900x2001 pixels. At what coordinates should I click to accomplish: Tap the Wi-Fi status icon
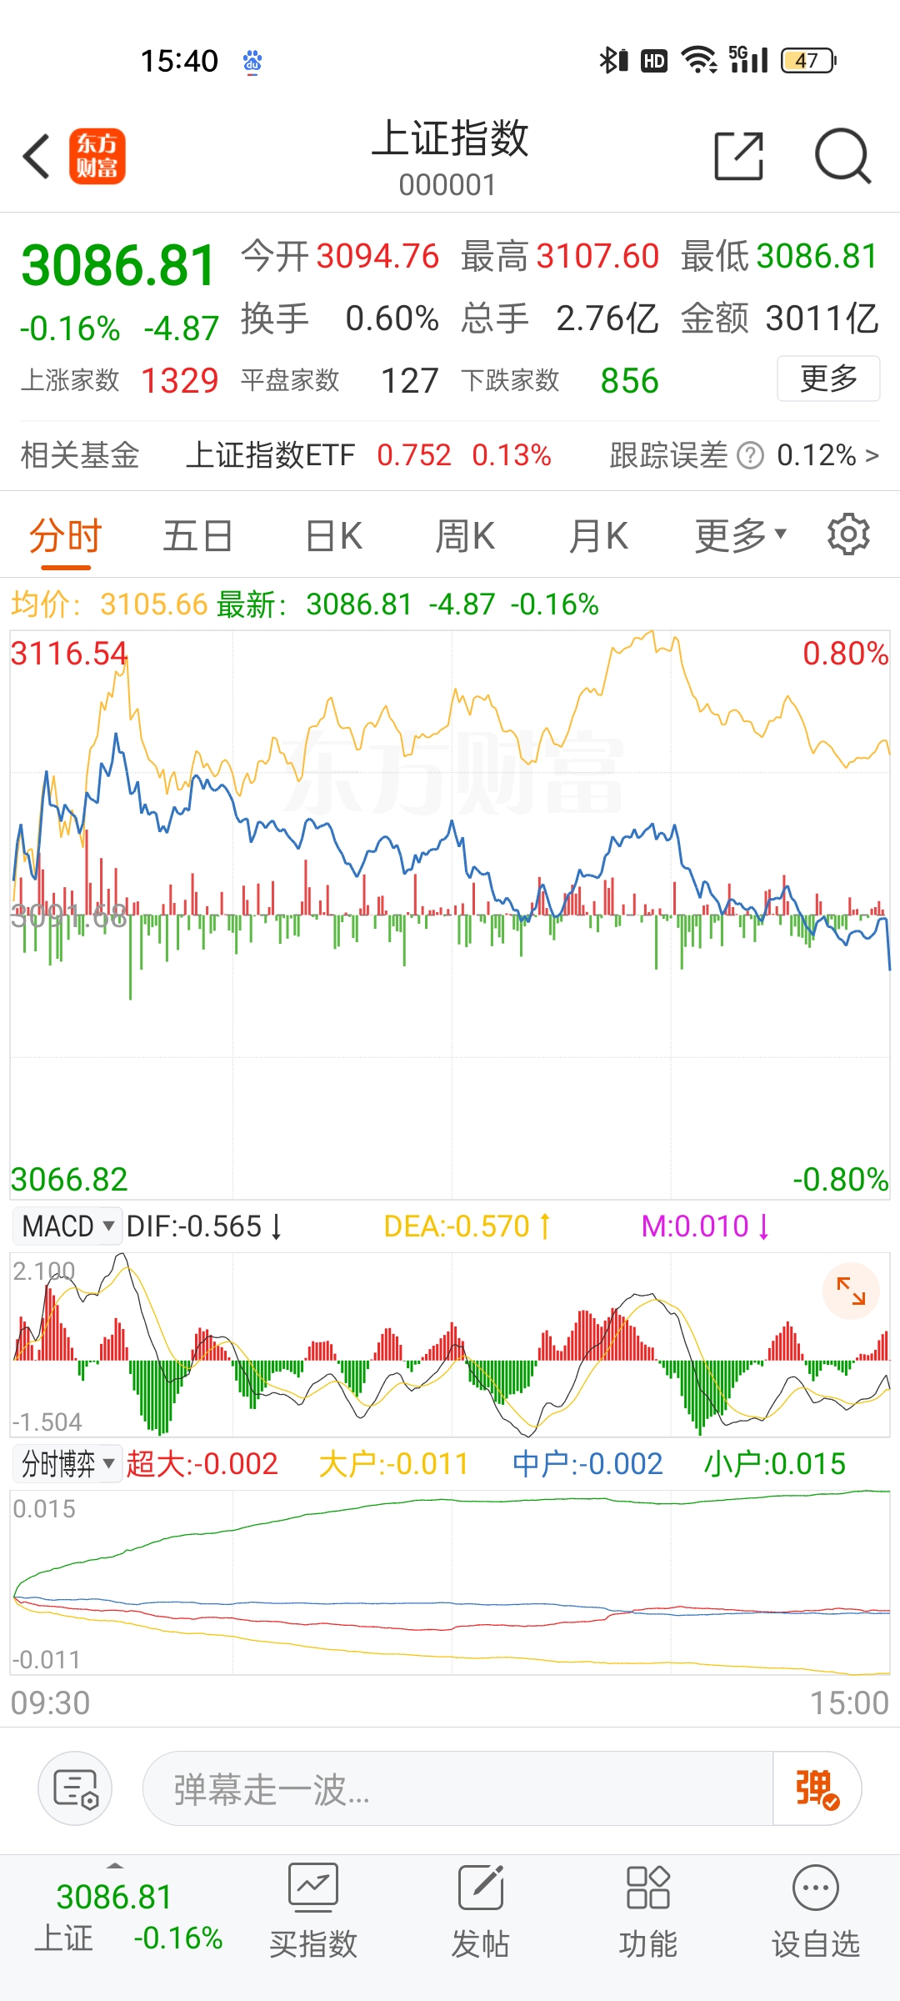(x=698, y=60)
